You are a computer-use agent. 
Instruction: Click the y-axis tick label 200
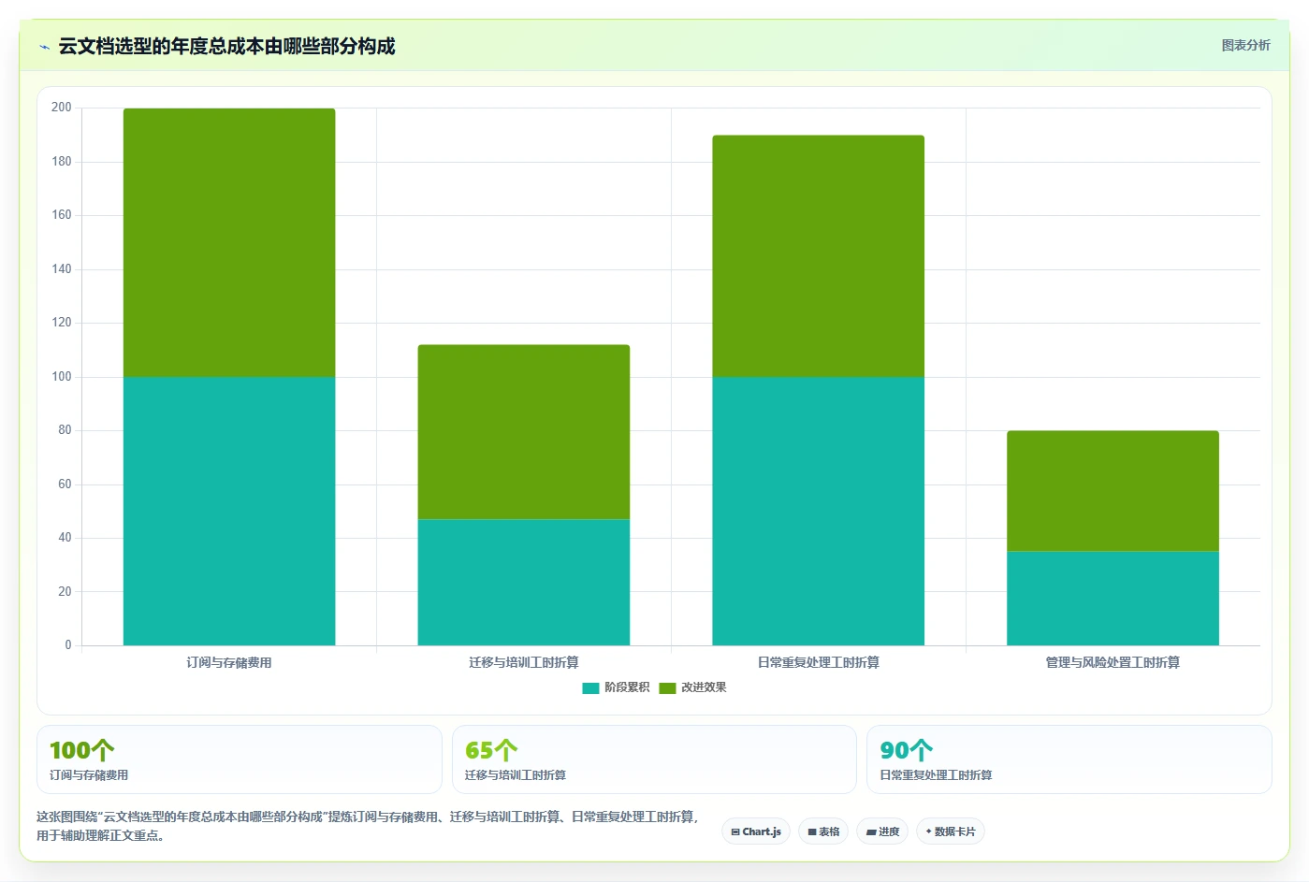point(62,108)
